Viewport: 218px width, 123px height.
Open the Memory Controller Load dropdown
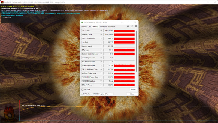[101, 54]
